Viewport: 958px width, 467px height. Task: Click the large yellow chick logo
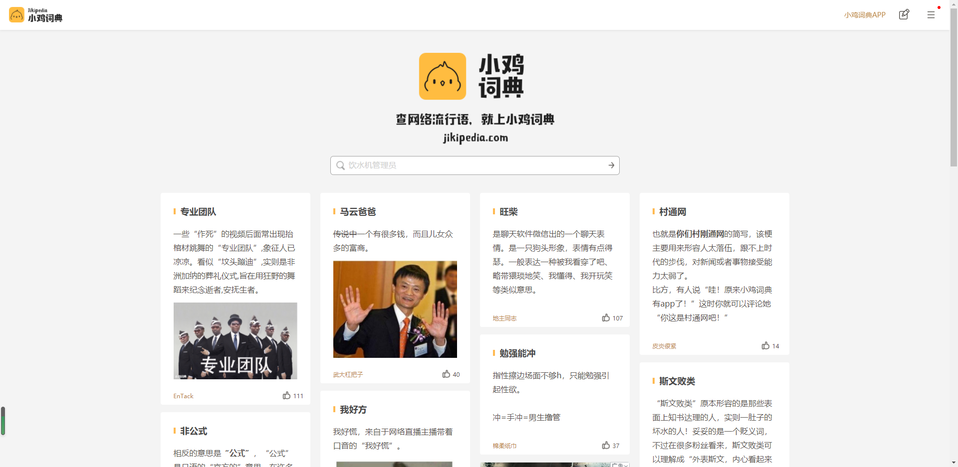(443, 76)
